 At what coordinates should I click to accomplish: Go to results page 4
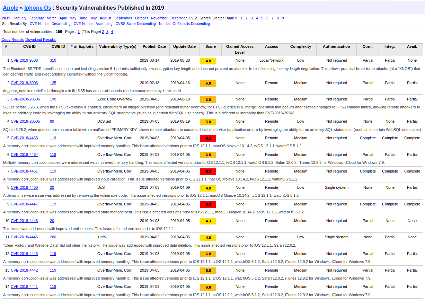click(x=112, y=32)
